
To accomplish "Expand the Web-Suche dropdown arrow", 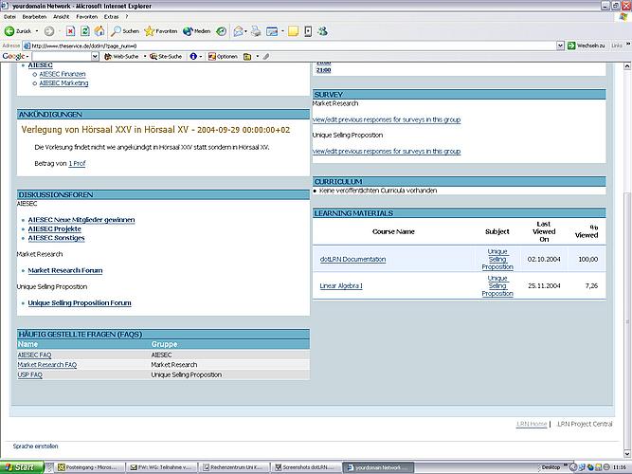I will [x=145, y=57].
